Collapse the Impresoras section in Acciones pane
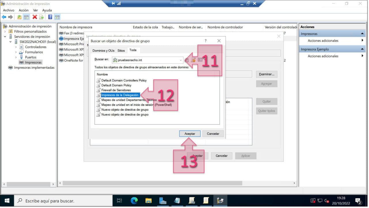This screenshot has width=369, height=208. coord(362,34)
